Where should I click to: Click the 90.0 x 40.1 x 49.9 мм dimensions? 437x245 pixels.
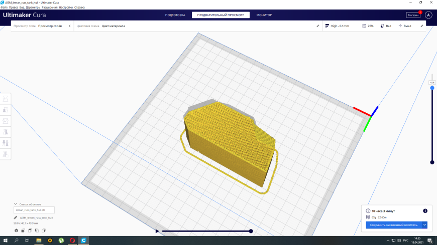pyautogui.click(x=26, y=223)
